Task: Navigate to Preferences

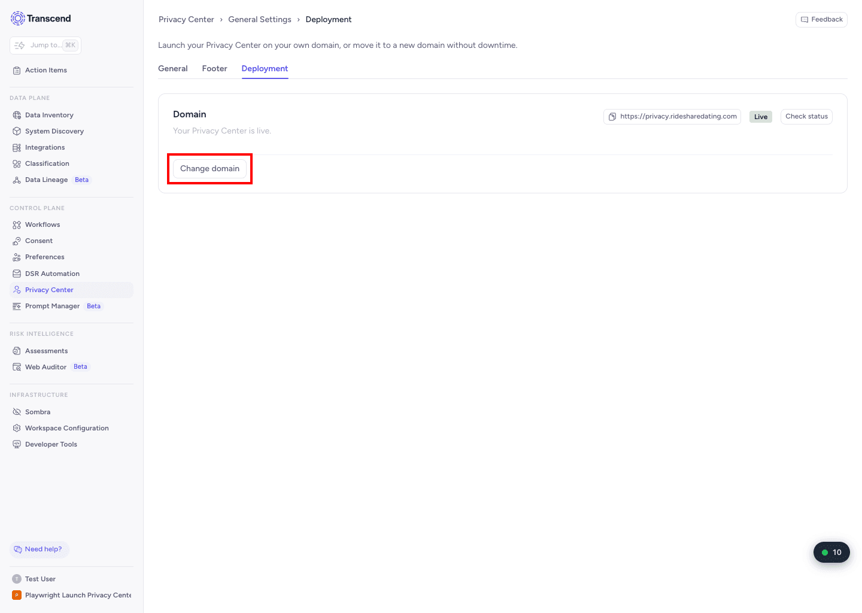Action: click(71, 257)
